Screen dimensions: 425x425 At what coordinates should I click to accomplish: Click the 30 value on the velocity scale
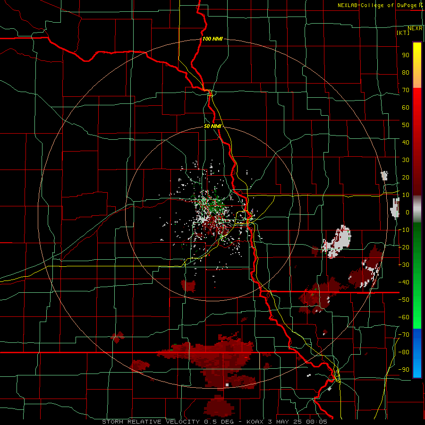click(406, 160)
